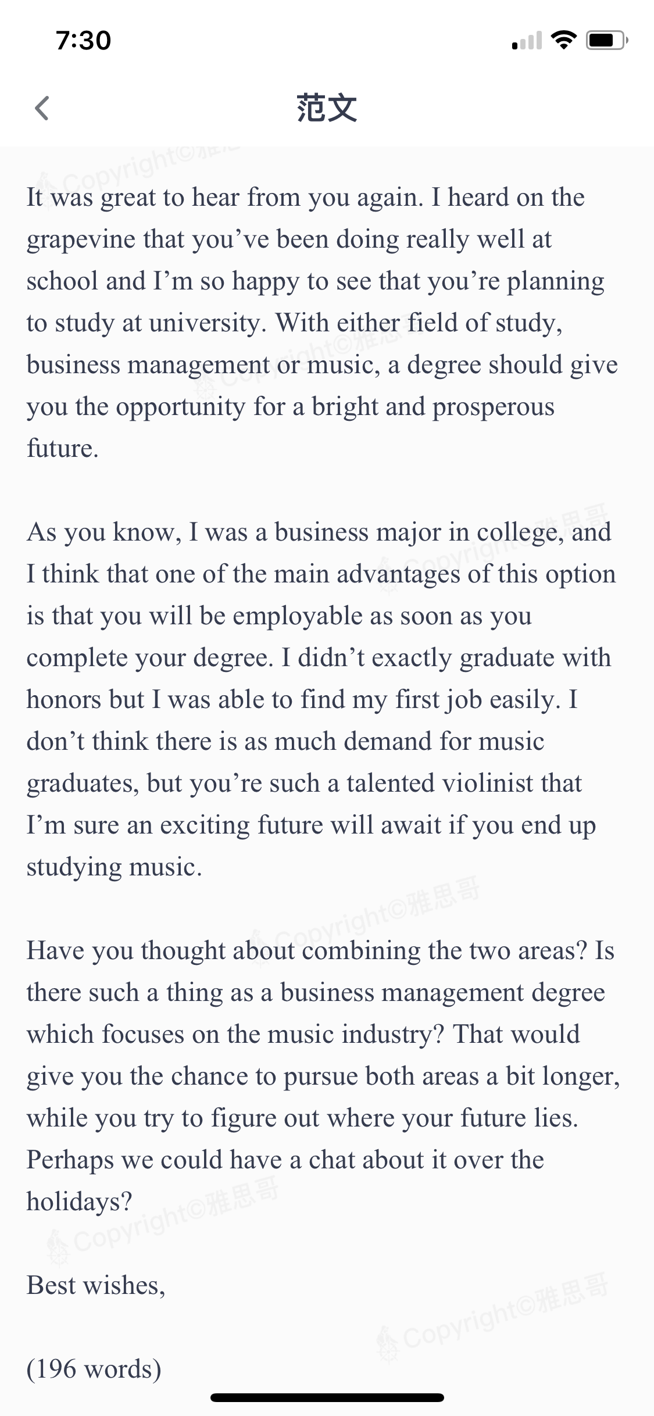Tap the line "As you know, I was a business major"
Image resolution: width=654 pixels, height=1416 pixels.
319,532
